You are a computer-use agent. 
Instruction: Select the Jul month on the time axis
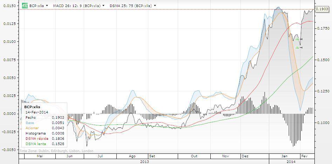(100, 156)
